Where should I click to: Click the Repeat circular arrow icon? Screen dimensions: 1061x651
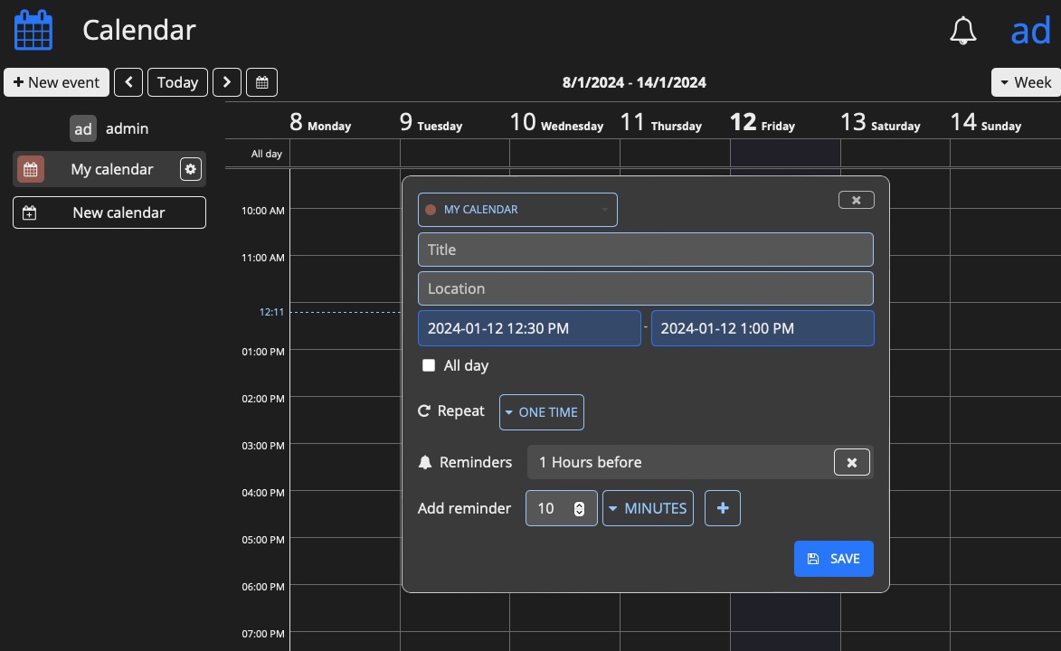pyautogui.click(x=423, y=410)
